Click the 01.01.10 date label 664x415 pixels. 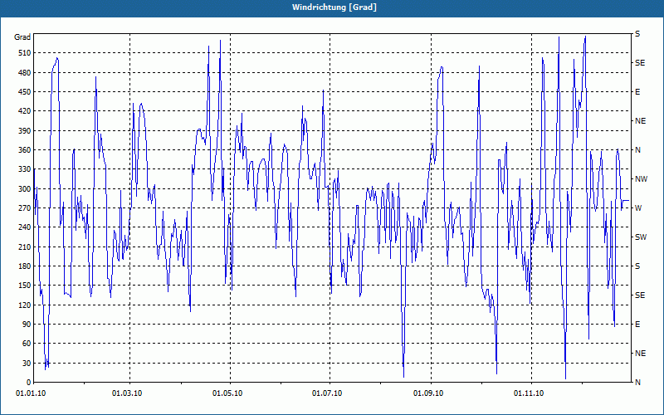(31, 393)
